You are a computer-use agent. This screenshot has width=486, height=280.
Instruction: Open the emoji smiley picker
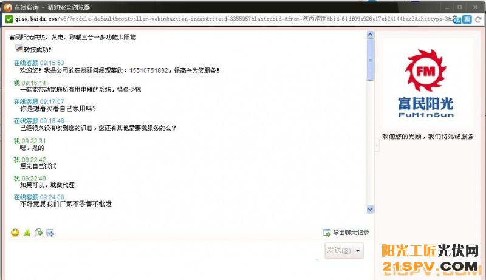(15, 232)
